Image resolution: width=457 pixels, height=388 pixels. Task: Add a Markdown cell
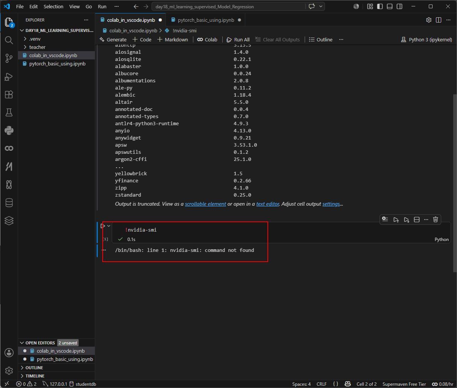172,39
